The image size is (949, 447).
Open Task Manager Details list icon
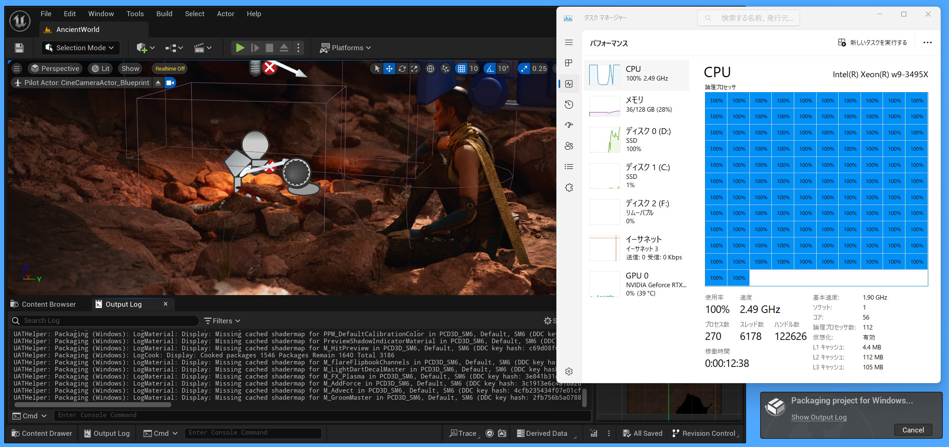click(569, 167)
